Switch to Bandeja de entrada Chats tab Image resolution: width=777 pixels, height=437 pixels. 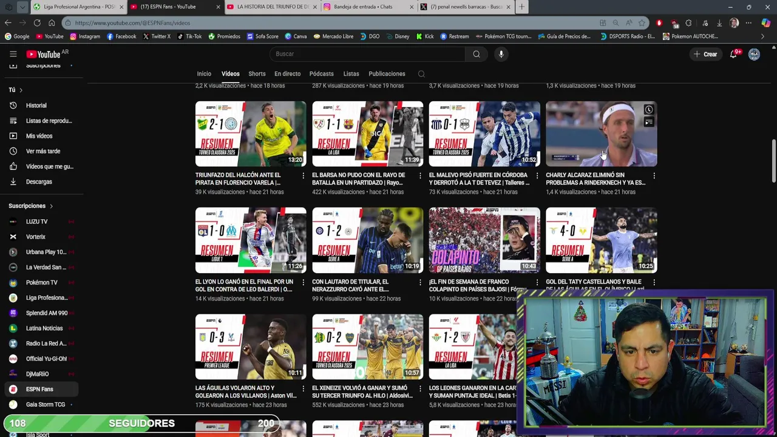[368, 7]
